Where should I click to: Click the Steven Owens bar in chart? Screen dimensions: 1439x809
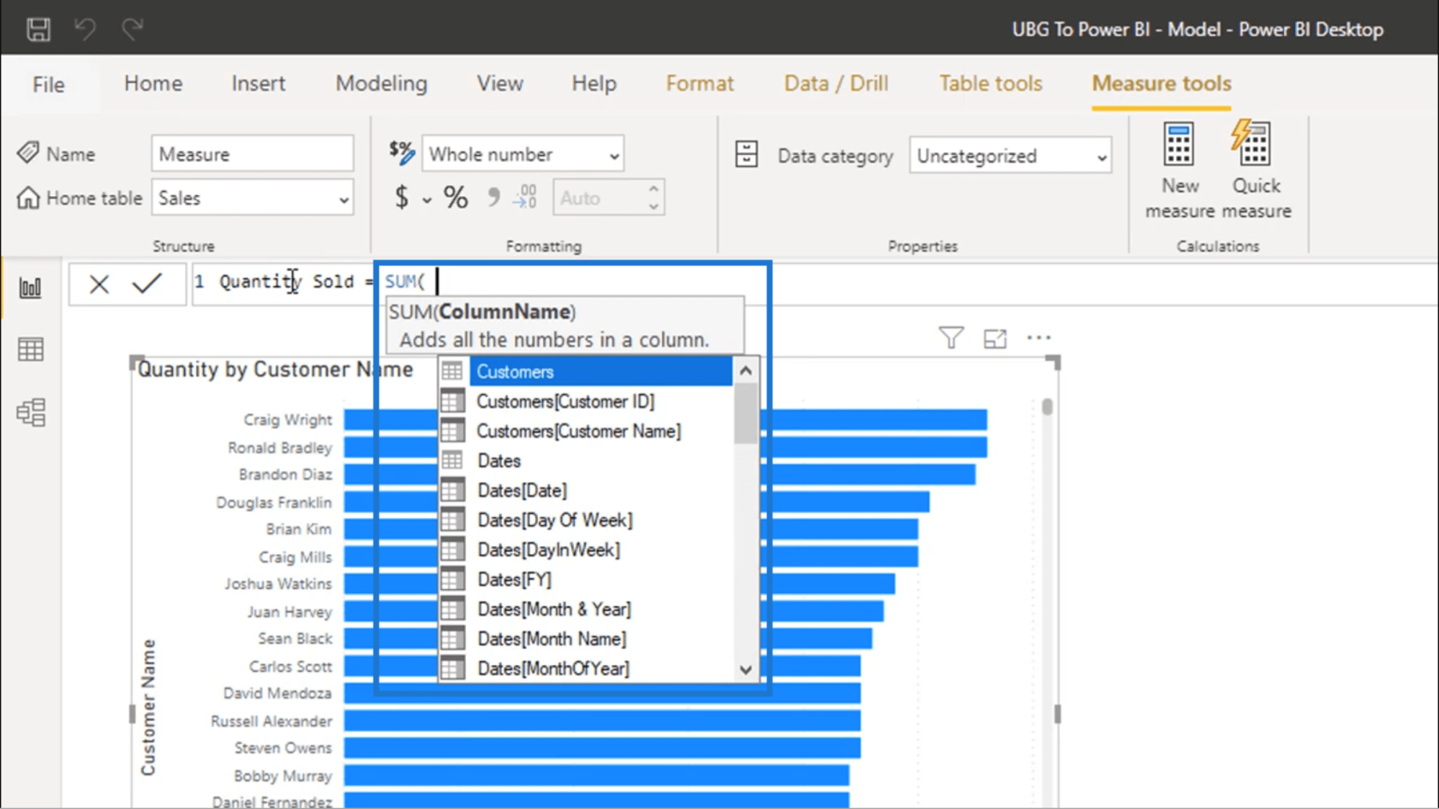[x=602, y=748]
